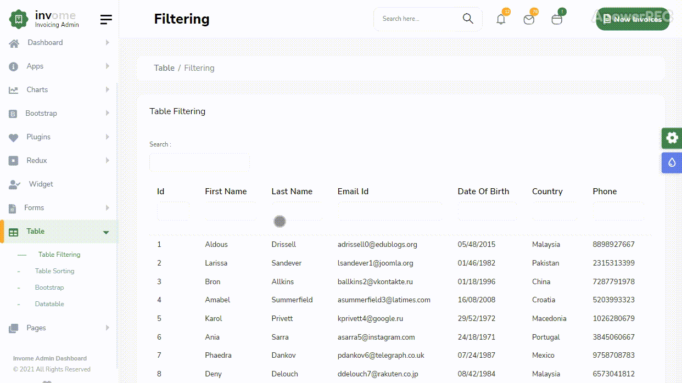Click the hamburger menu toggle icon
Image resolution: width=682 pixels, height=383 pixels.
(106, 19)
